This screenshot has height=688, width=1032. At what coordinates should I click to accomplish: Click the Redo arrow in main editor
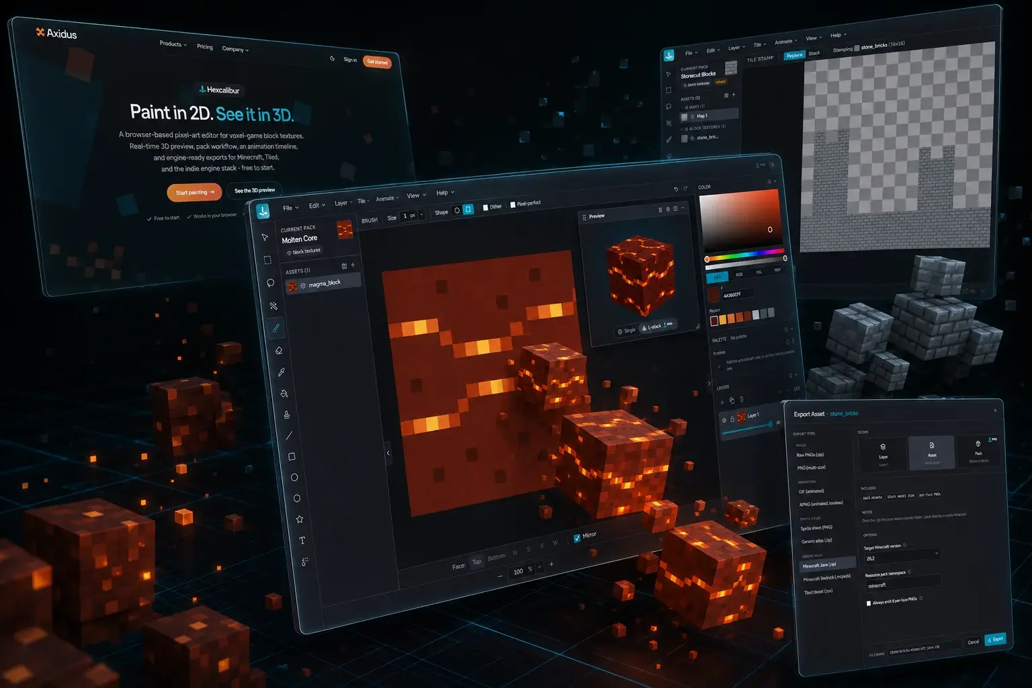click(685, 188)
